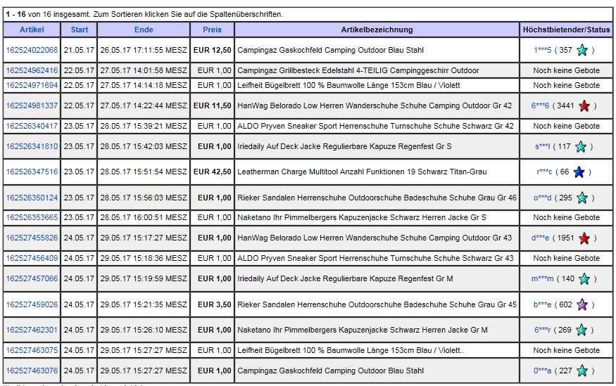Screen dimensions: 616x386
Task: Click the red star beside bidder d***e
Action: (x=584, y=238)
